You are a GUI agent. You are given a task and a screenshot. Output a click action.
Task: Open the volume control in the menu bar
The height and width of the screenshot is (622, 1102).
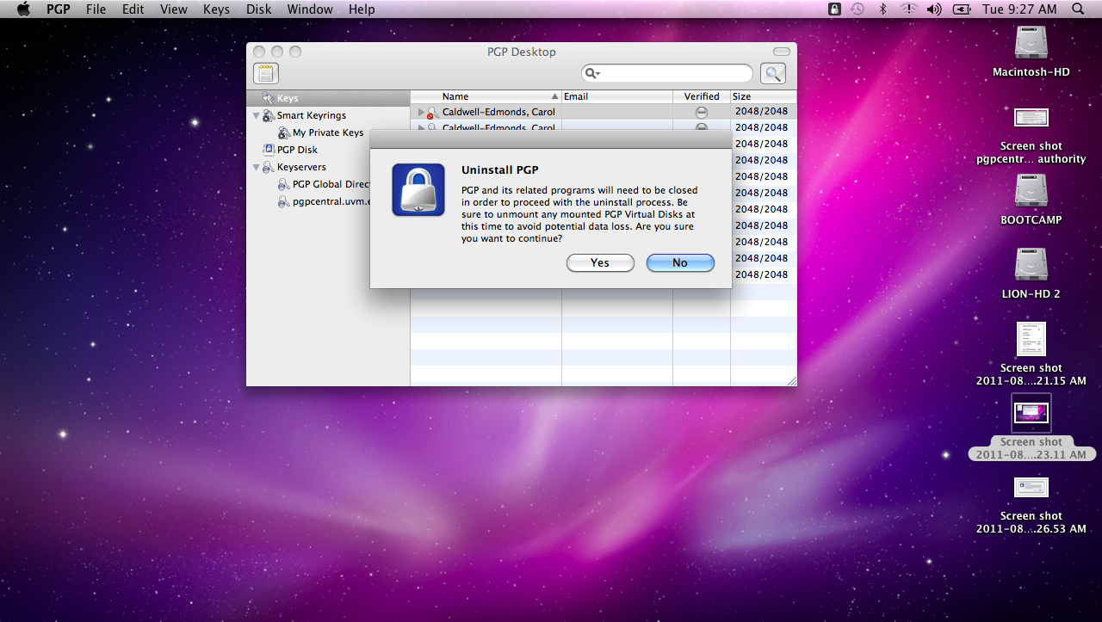[934, 9]
